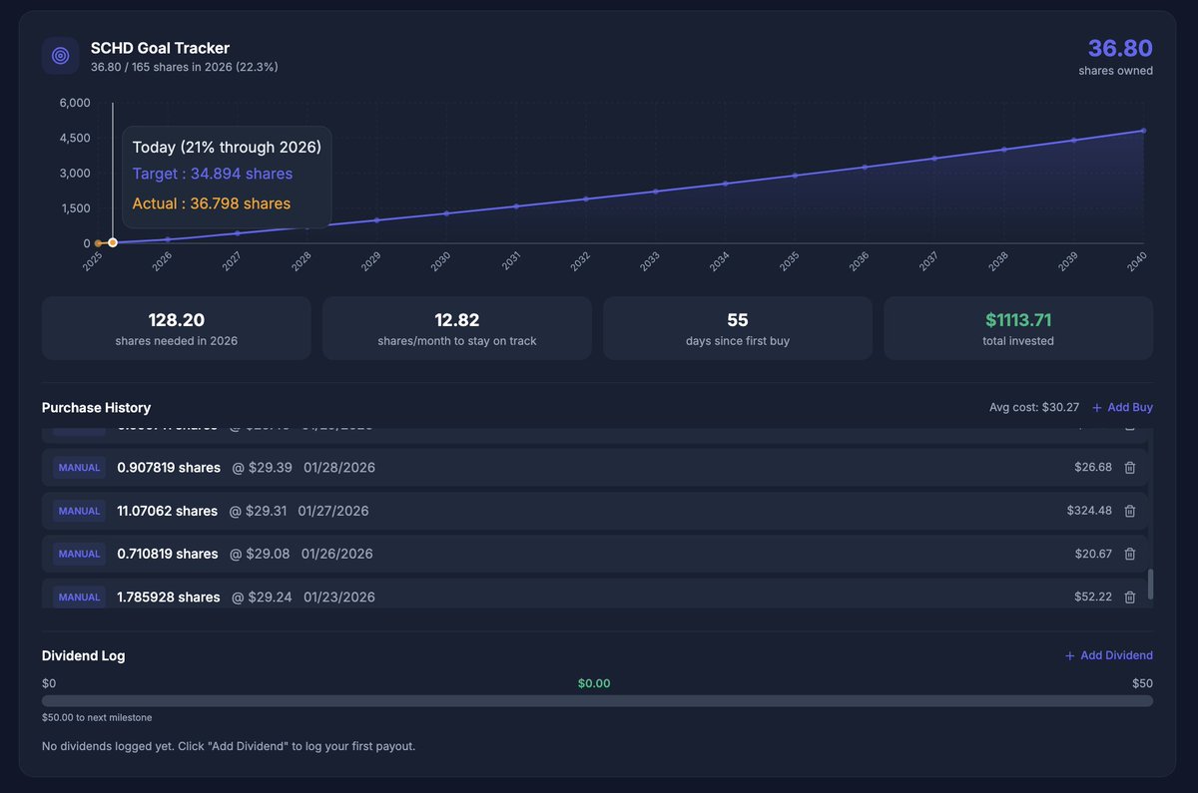
Task: Click the green $0.00 dividend total
Action: [594, 683]
